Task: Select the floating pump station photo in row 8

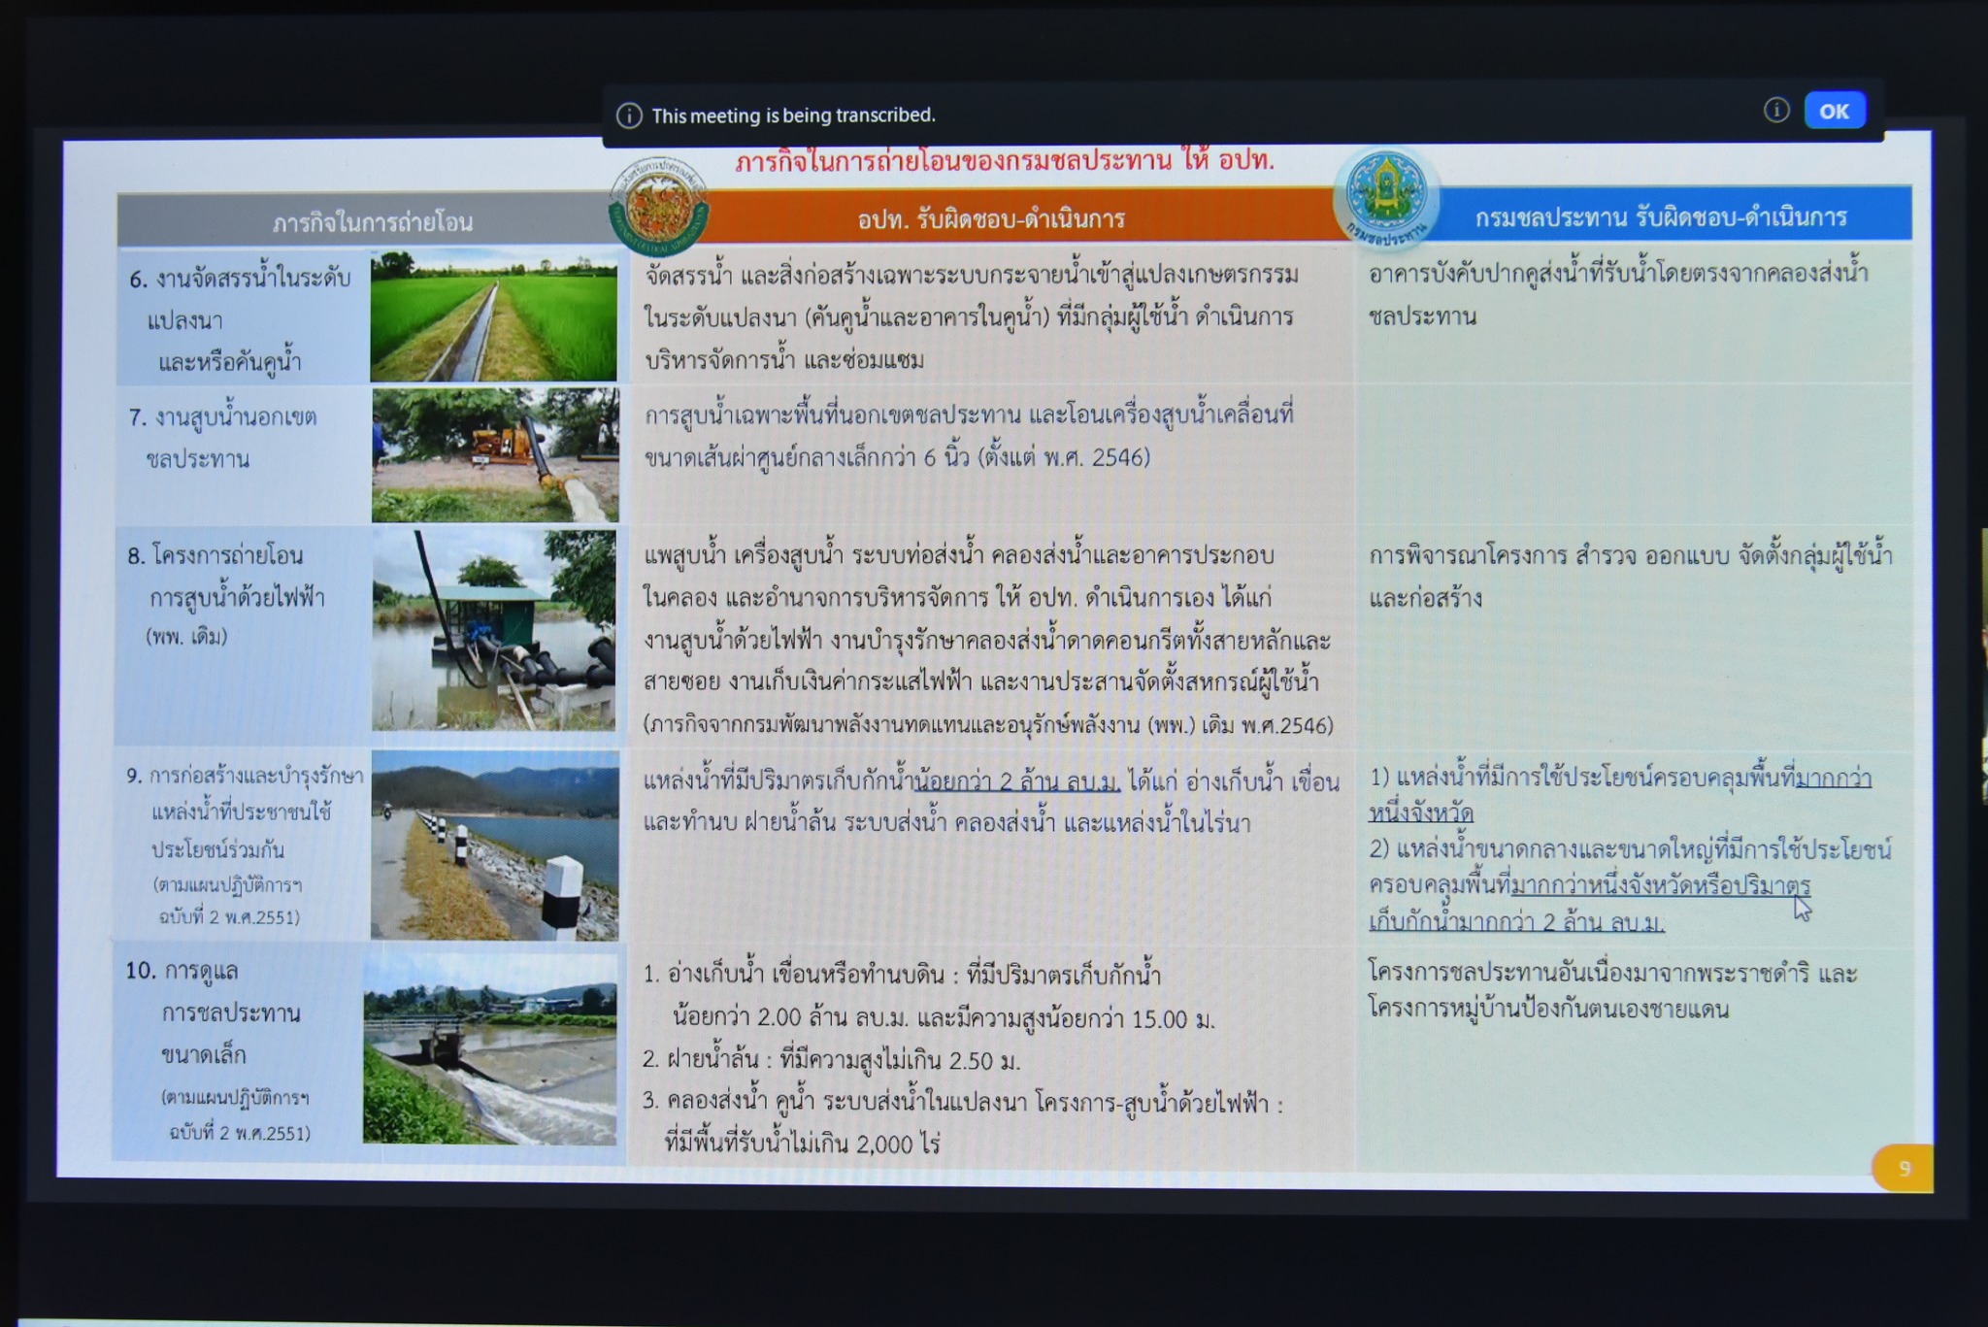Action: pos(493,629)
